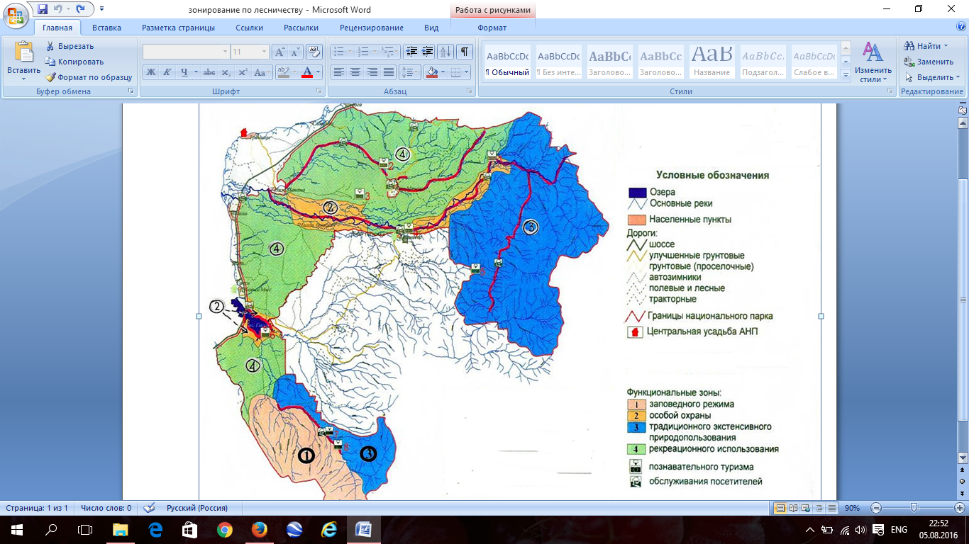The height and width of the screenshot is (544, 969).
Task: Expand the Find (Найти) dropdown arrow
Action: click(946, 46)
